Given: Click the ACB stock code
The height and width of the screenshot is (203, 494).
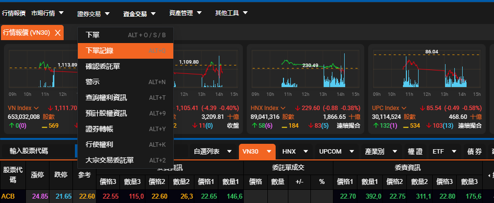Looking at the screenshot, I should click(7, 197).
